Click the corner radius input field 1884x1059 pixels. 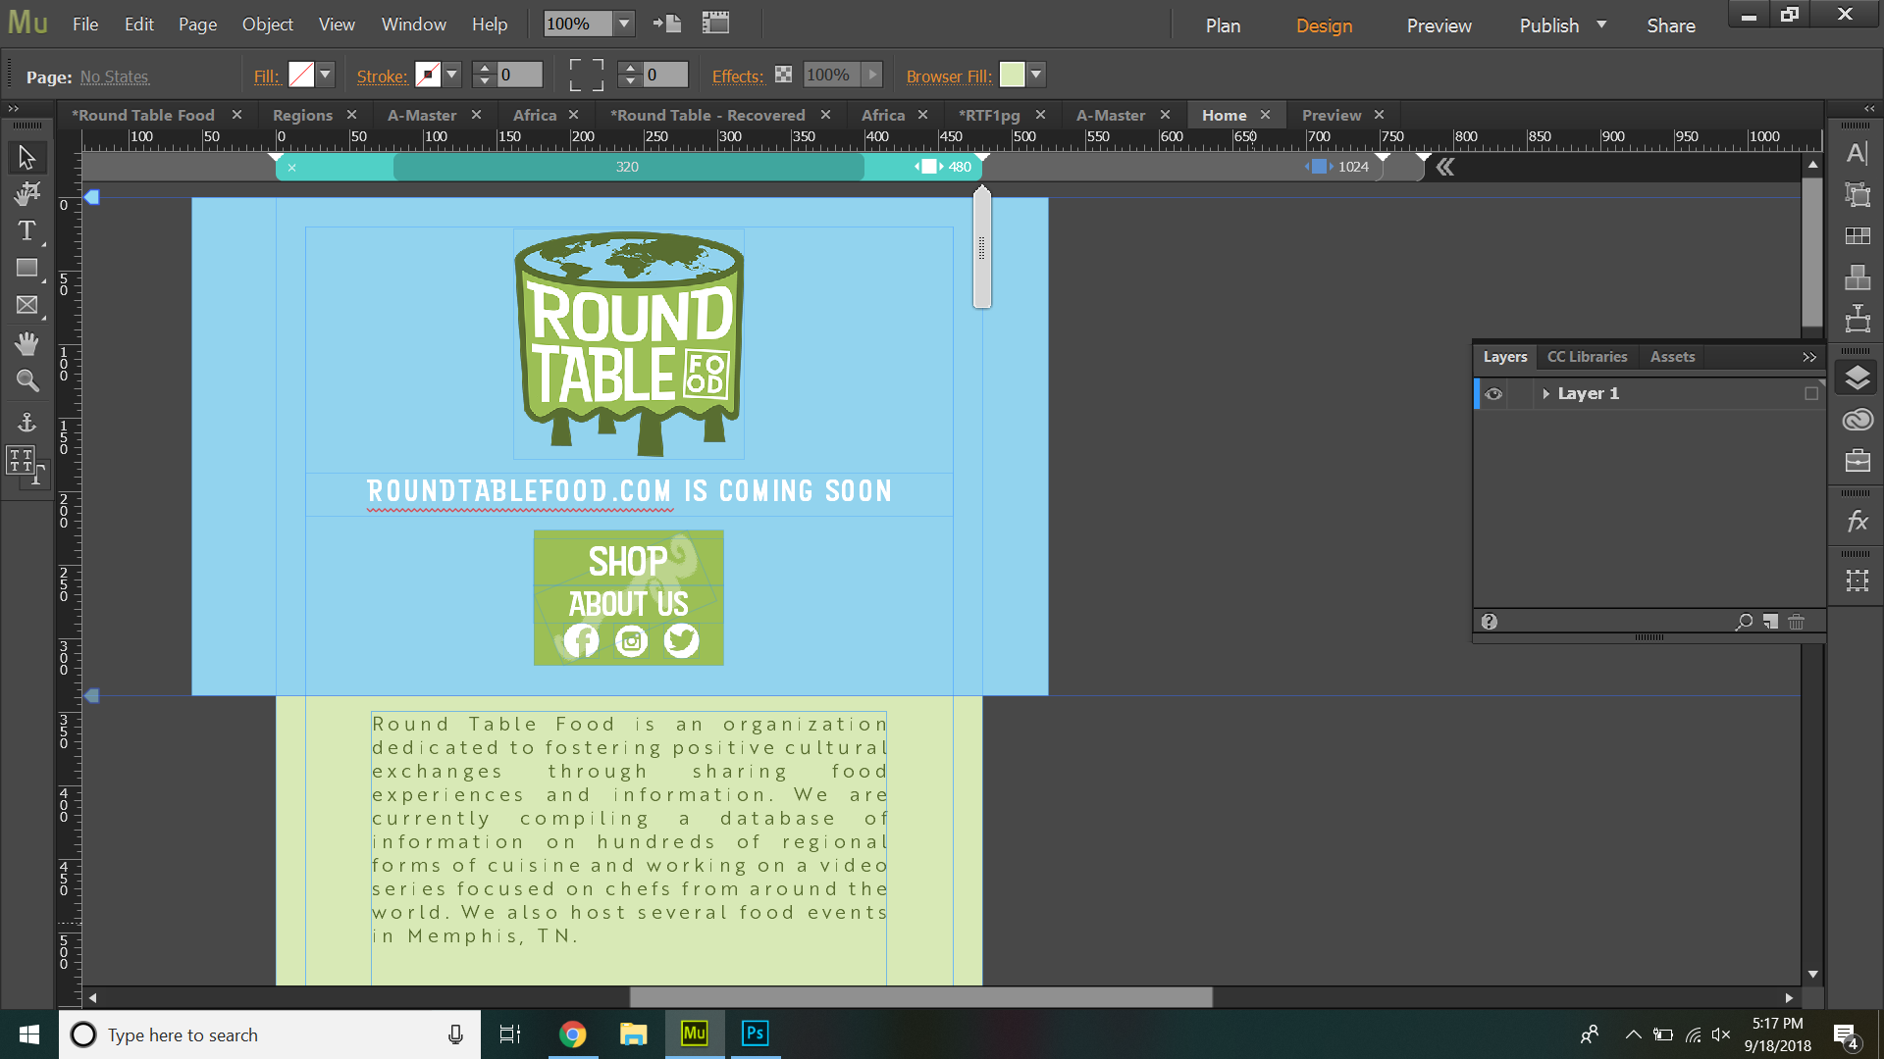(x=666, y=75)
